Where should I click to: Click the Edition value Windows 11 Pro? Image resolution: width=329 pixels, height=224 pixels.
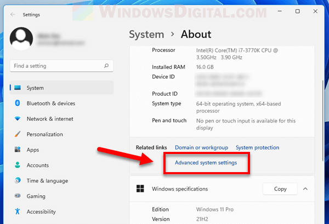point(215,209)
